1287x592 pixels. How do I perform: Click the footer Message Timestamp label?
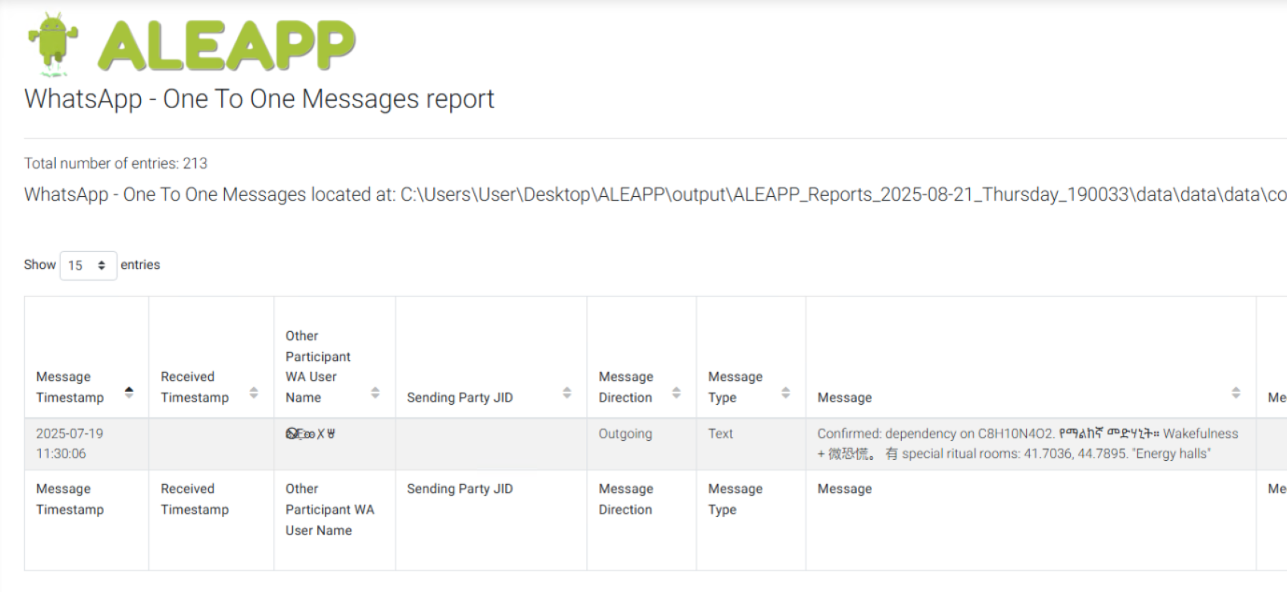point(70,499)
